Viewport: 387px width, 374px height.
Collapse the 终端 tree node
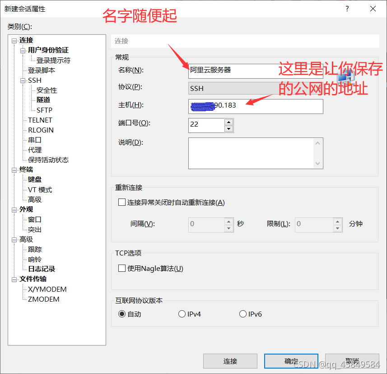tap(14, 170)
